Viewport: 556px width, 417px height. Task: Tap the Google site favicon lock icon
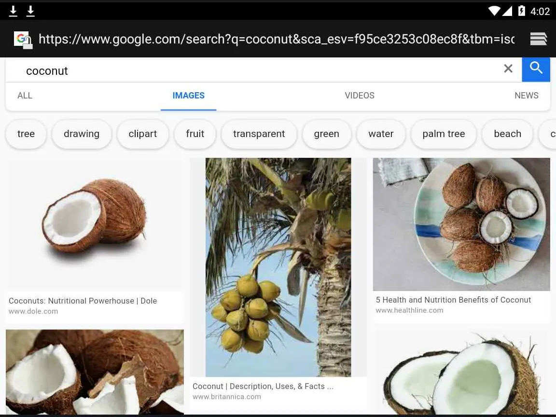(23, 40)
